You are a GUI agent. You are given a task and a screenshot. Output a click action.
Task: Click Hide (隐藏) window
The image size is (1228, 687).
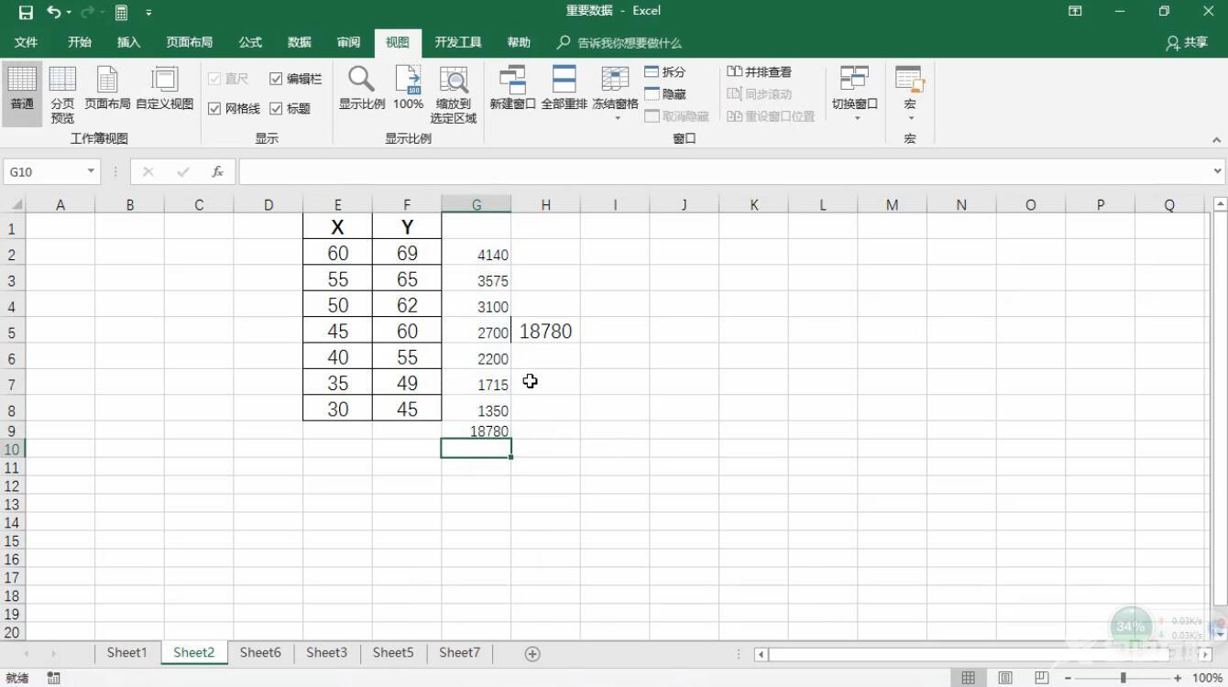click(x=665, y=94)
